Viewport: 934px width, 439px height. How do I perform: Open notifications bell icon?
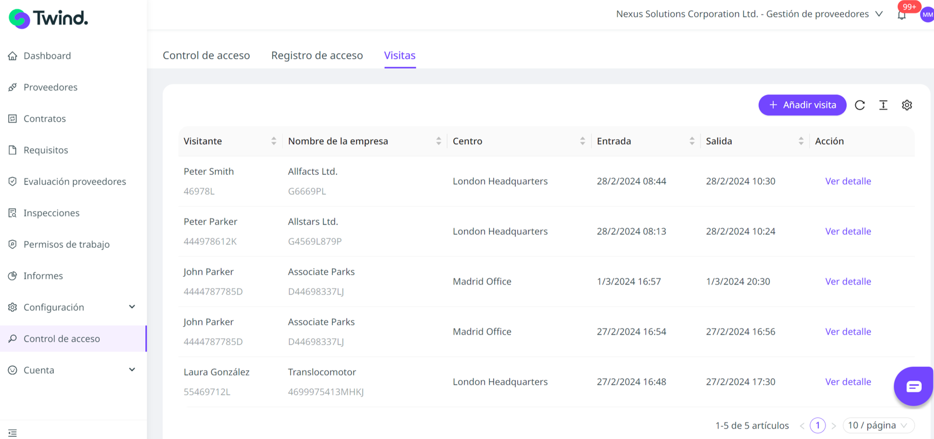point(902,15)
